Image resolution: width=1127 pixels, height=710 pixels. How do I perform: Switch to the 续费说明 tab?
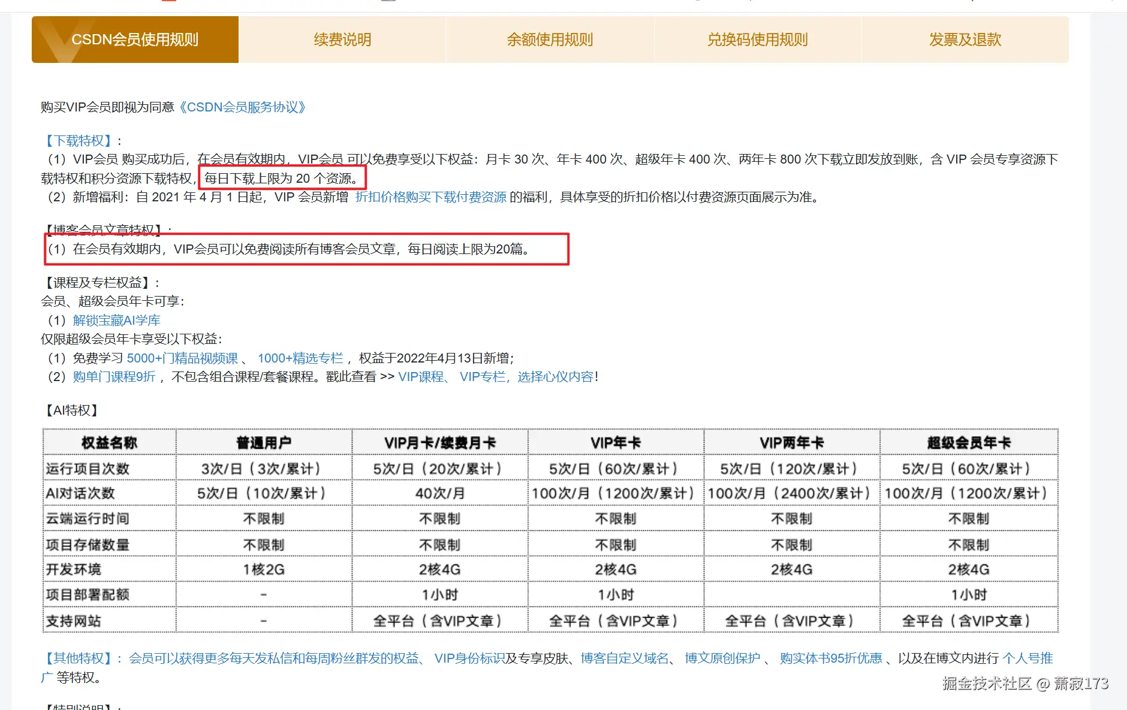point(342,40)
